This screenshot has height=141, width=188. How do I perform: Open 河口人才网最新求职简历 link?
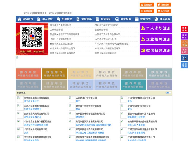pos(60,13)
